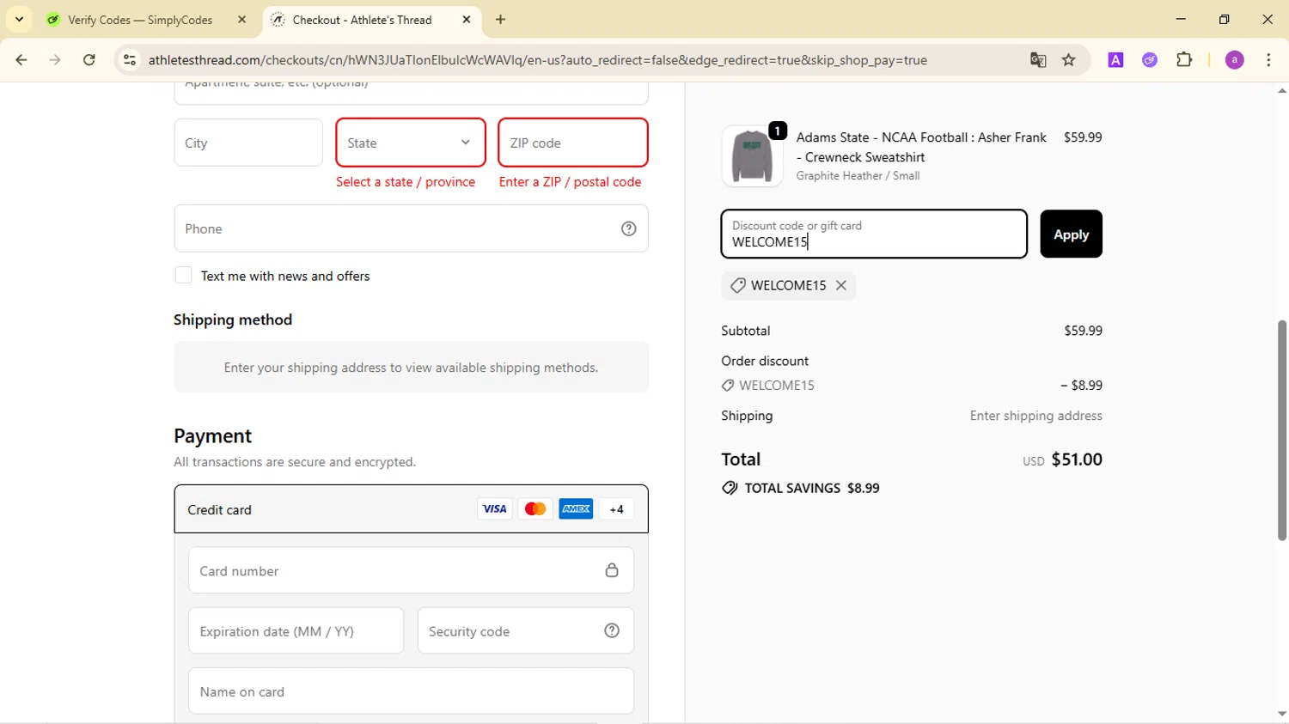Open the purple A extension
Image resolution: width=1289 pixels, height=724 pixels.
coord(1115,60)
